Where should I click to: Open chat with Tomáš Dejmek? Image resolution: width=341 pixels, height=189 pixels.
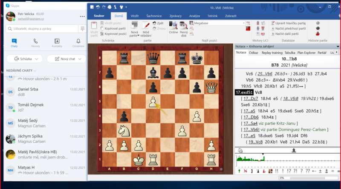click(x=45, y=107)
